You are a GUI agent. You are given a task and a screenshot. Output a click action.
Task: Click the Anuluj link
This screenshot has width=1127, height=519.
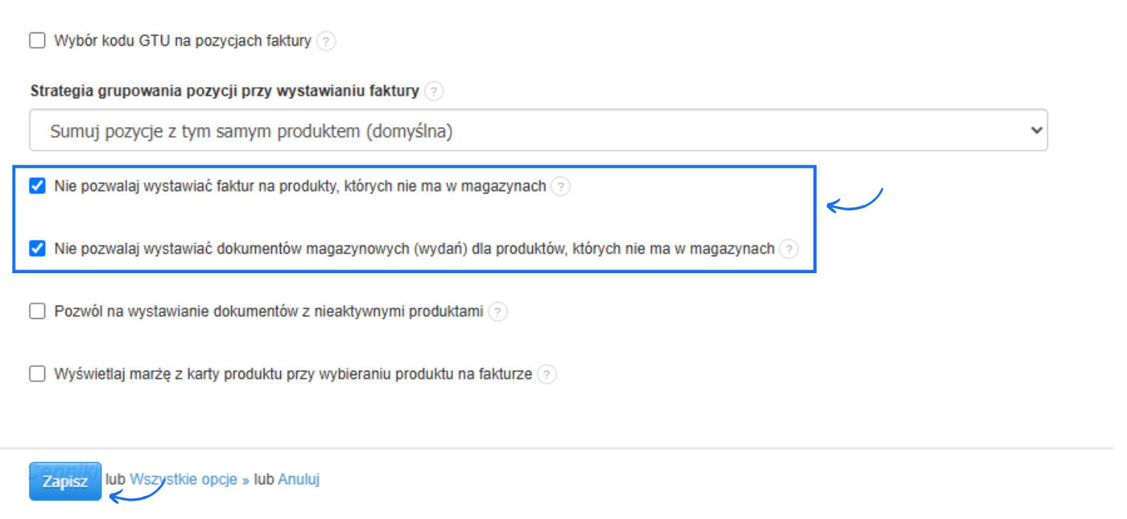coord(299,479)
